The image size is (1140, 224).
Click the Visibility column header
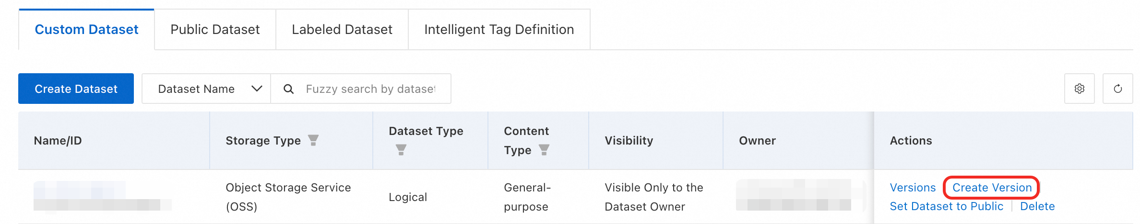coord(629,141)
